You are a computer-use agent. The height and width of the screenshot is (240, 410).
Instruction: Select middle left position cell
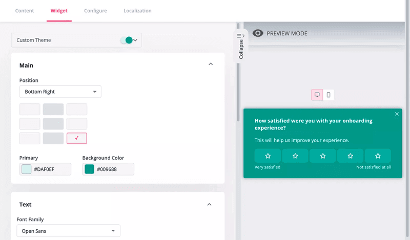pos(30,124)
